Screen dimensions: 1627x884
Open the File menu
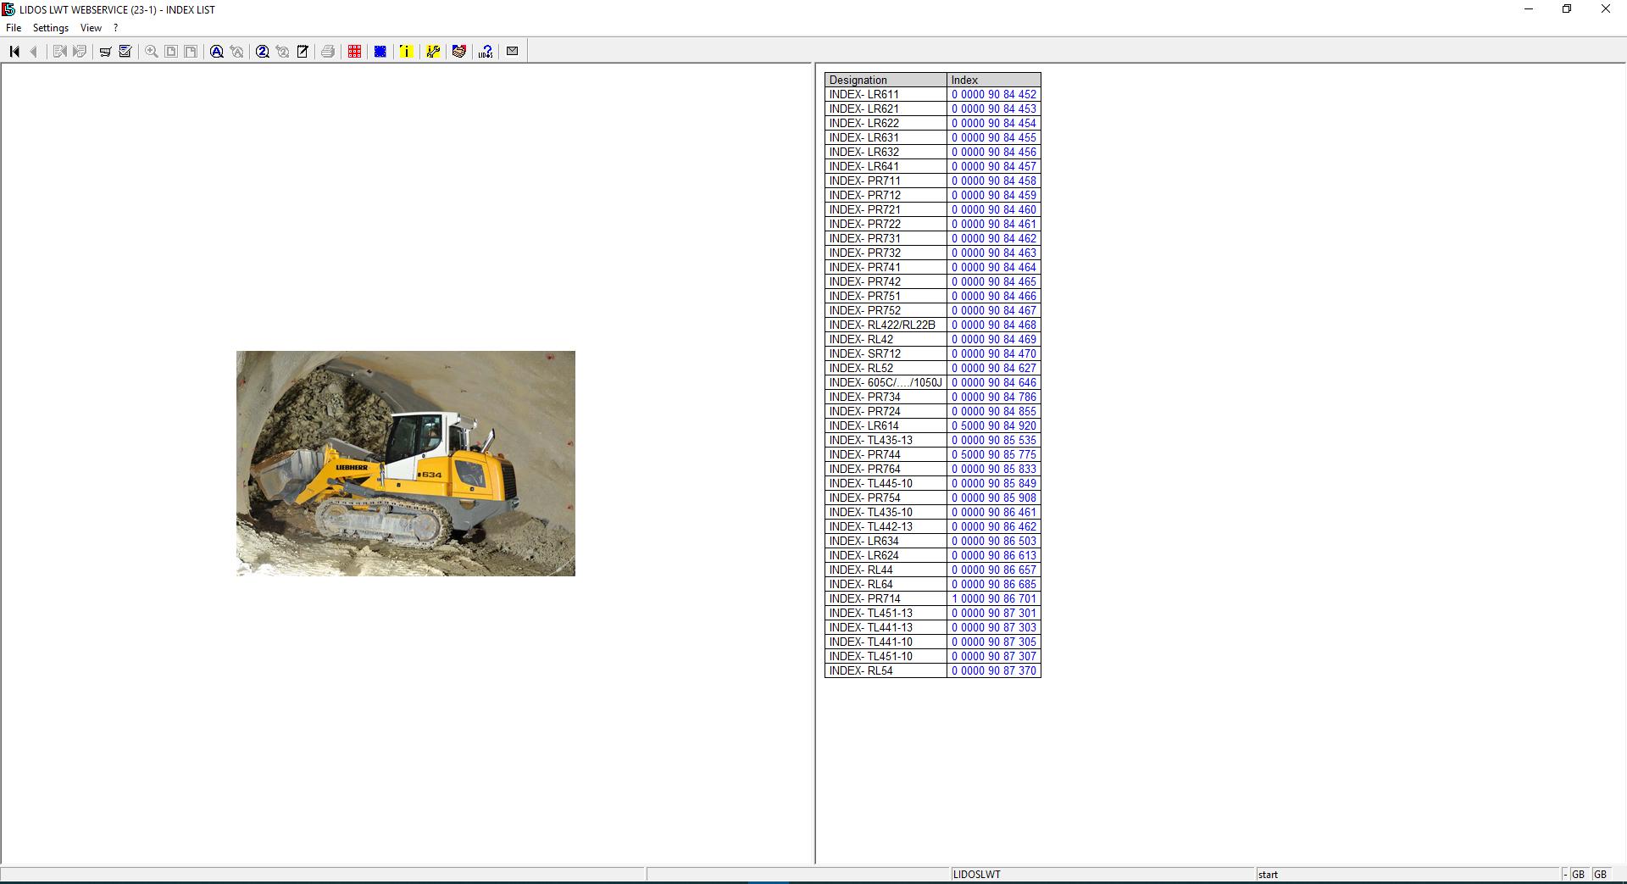coord(14,27)
